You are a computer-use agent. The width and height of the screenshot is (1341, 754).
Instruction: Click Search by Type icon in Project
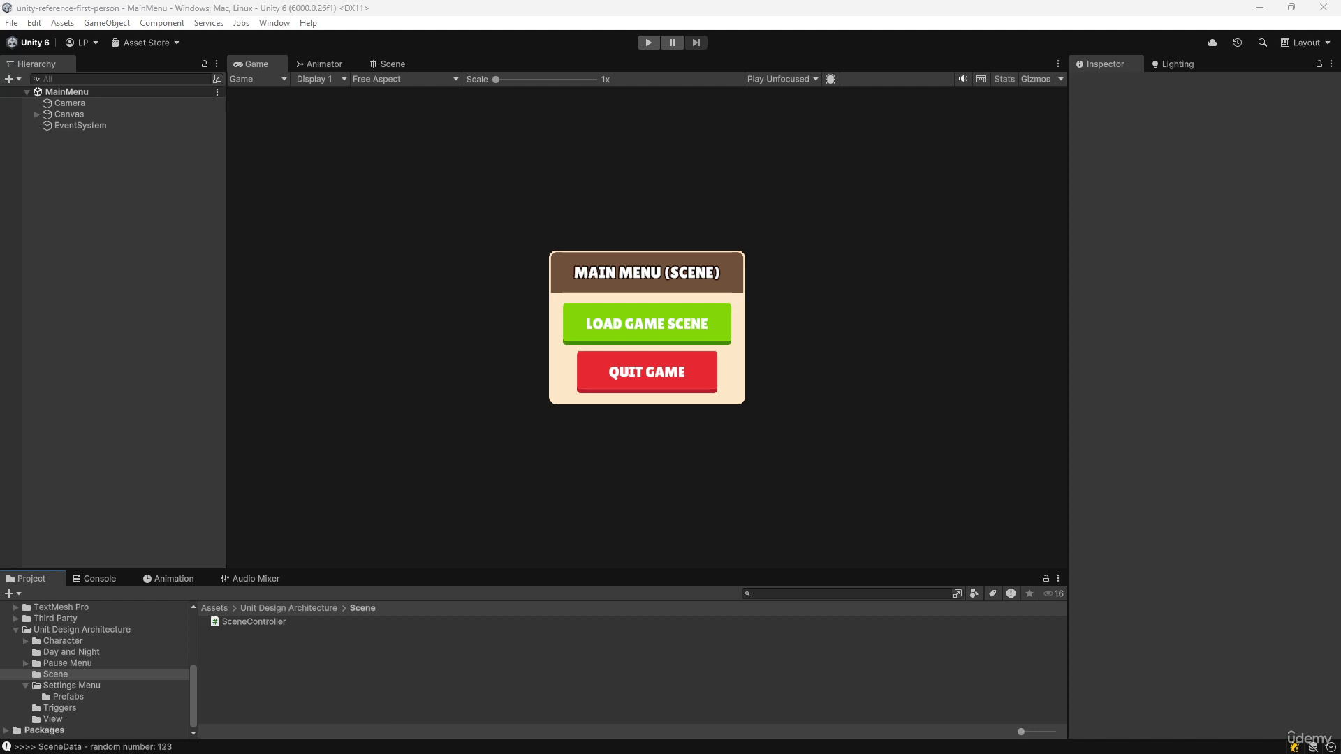974,593
